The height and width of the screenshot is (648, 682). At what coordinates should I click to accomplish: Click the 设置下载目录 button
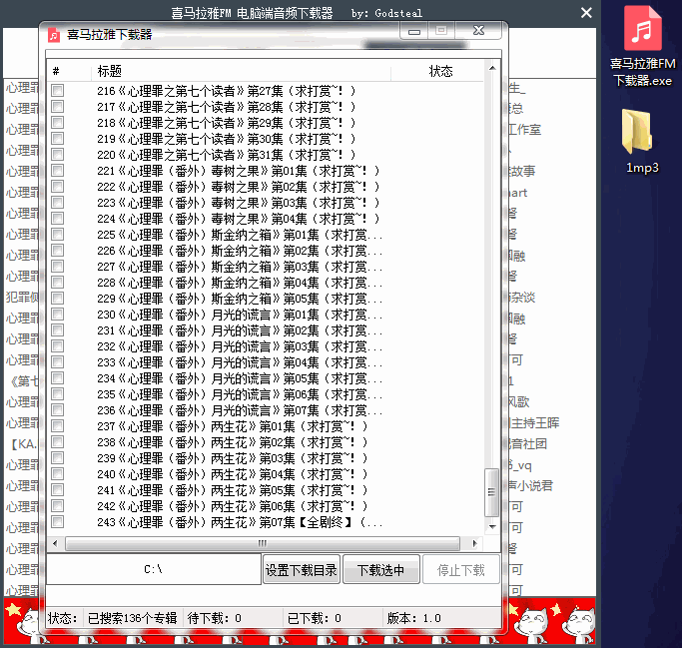pos(302,570)
